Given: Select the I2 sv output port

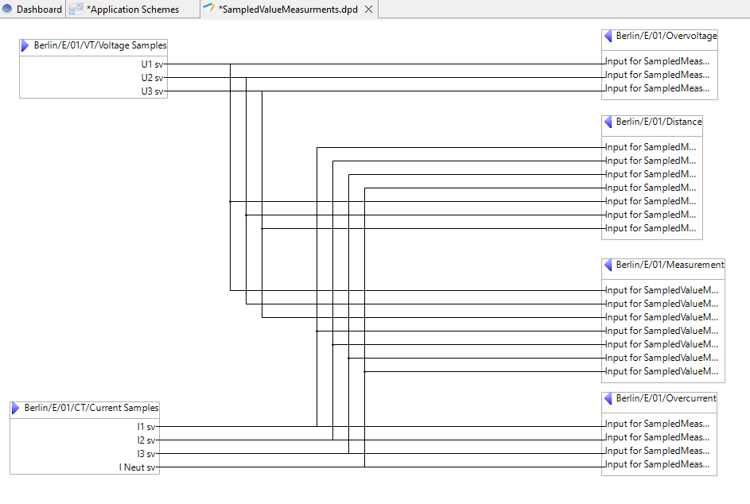Looking at the screenshot, I should 146,440.
